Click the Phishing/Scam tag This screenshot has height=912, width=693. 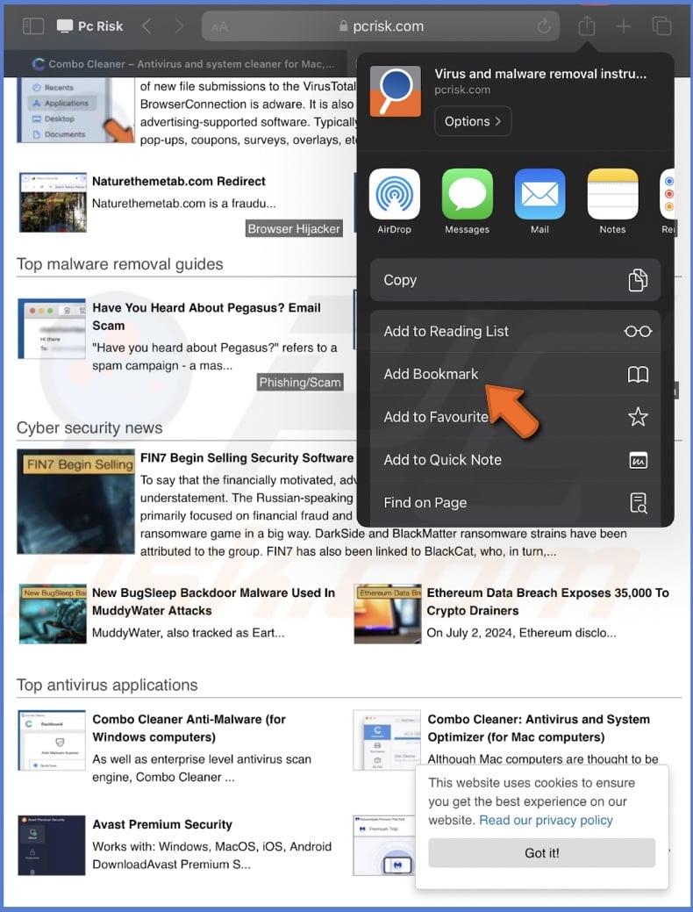point(300,382)
